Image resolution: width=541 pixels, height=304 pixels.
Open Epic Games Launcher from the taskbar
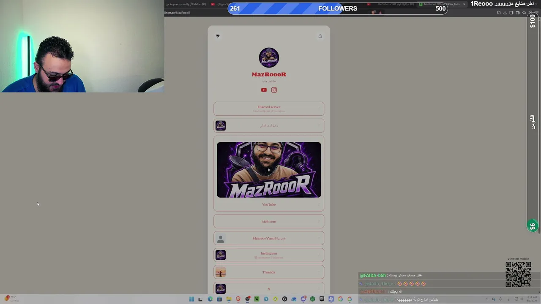click(322, 299)
